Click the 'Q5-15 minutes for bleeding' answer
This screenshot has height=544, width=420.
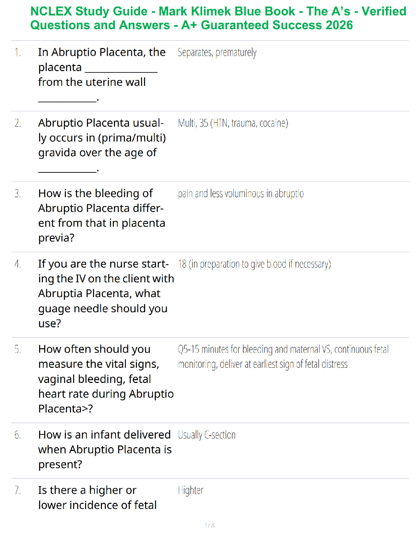point(283,356)
